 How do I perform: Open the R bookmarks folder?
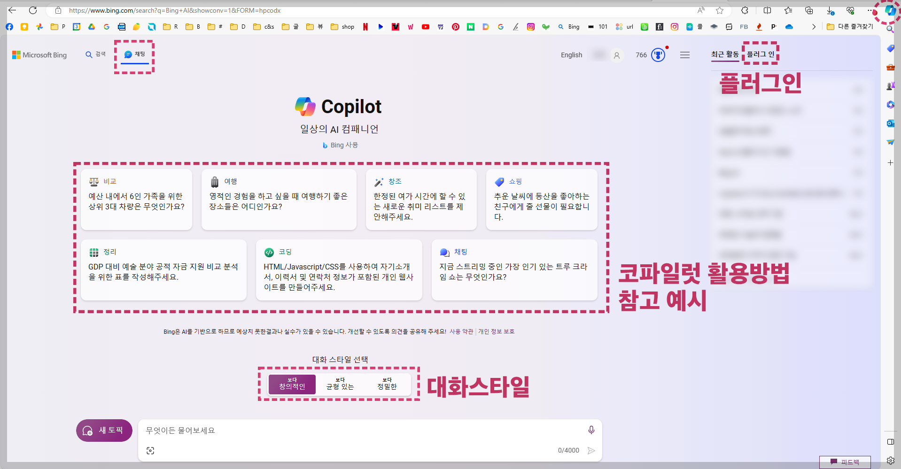171,27
